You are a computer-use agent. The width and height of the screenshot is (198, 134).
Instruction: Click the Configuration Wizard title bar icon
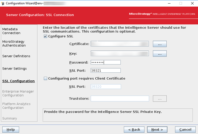tap(3, 3)
